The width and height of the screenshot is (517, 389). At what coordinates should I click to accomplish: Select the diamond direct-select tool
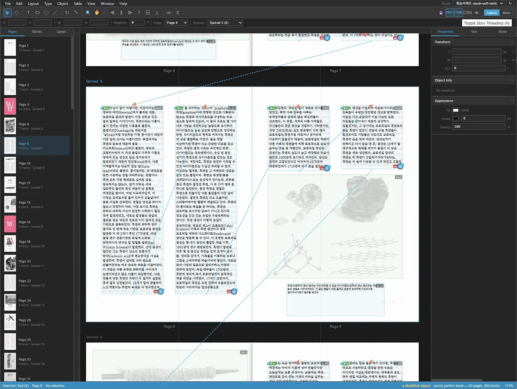click(x=17, y=13)
